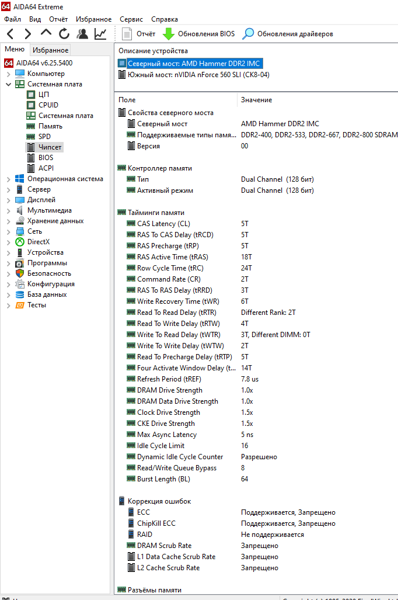Click the Мультимедиа speaker icon
This screenshot has width=398, height=600.
tap(20, 210)
